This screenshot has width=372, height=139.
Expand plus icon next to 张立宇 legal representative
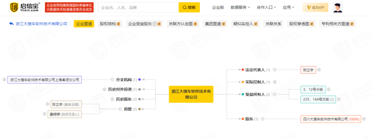click(x=319, y=70)
